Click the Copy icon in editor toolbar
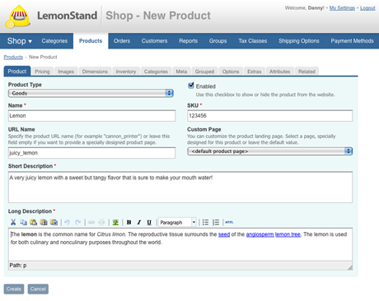The height and width of the screenshot is (301, 379). pyautogui.click(x=23, y=222)
